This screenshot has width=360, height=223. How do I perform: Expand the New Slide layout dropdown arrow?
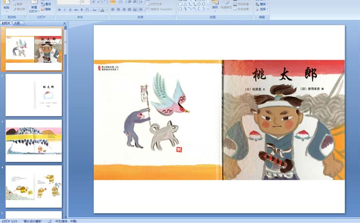[39, 11]
